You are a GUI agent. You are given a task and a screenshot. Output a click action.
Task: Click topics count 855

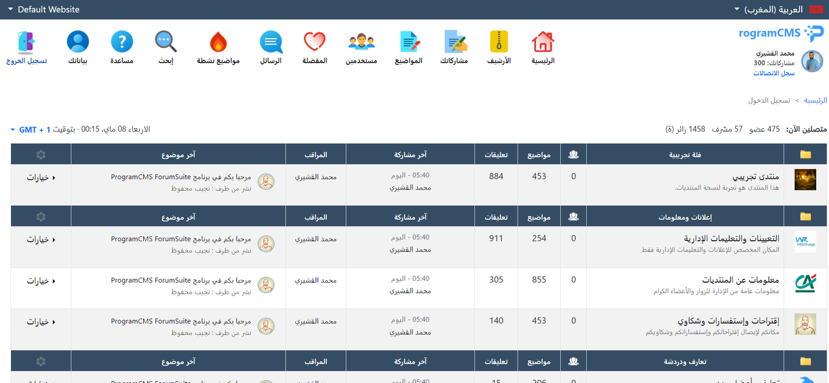(x=539, y=279)
